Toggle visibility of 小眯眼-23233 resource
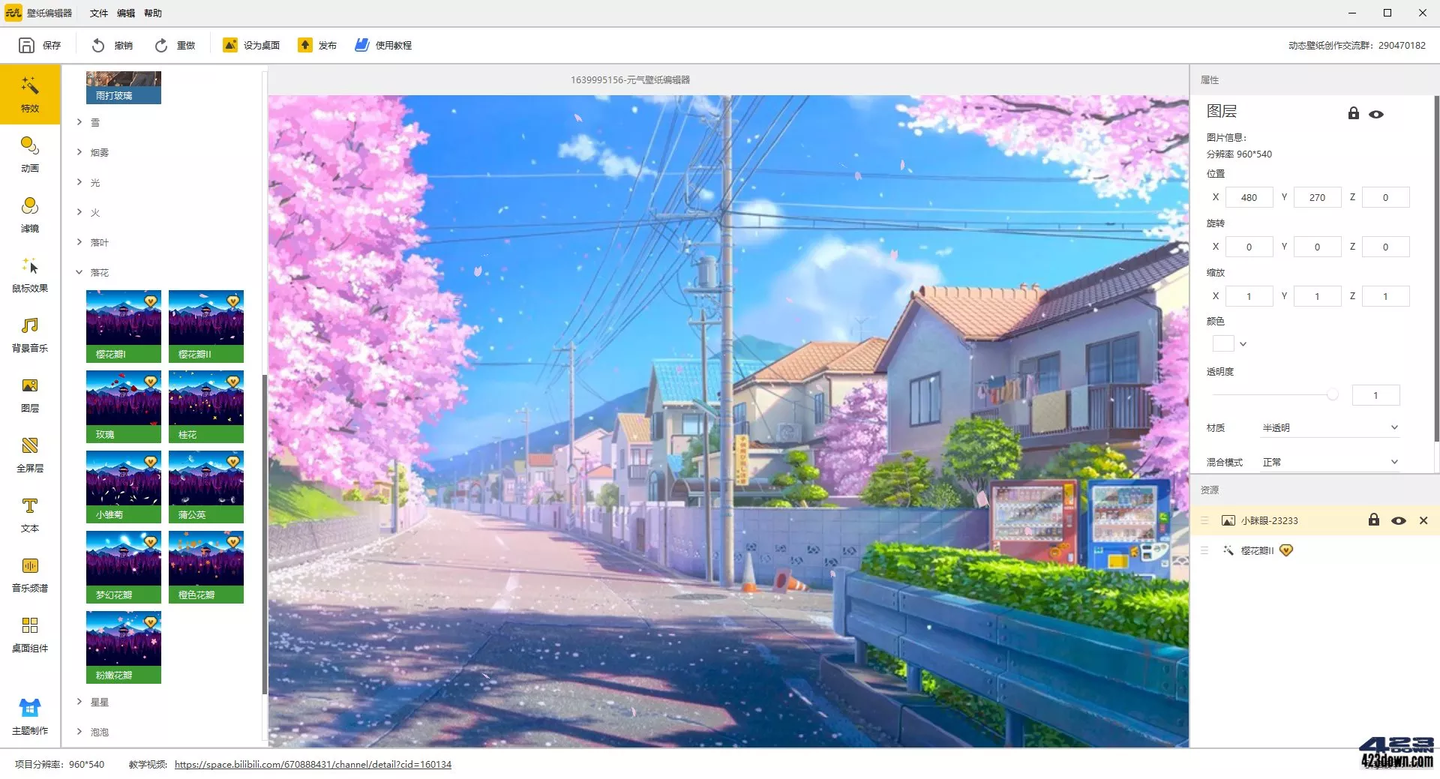This screenshot has width=1440, height=779. pyautogui.click(x=1399, y=520)
